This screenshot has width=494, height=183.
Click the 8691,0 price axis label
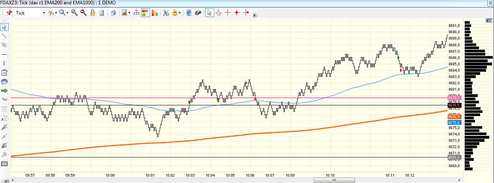coord(454,25)
